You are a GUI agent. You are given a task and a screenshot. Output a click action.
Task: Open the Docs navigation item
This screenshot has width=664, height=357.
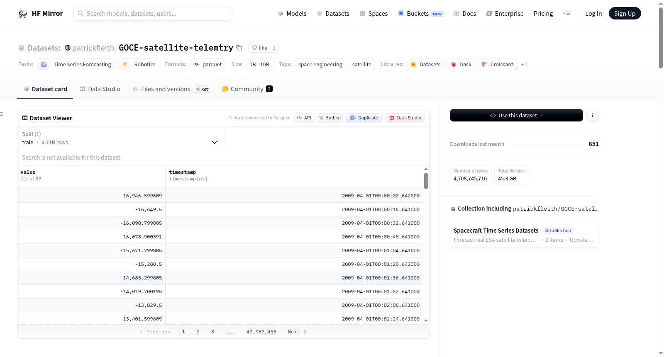[x=465, y=14]
